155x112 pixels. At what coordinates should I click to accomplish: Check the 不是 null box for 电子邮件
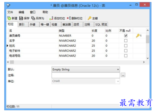[x=126, y=51]
